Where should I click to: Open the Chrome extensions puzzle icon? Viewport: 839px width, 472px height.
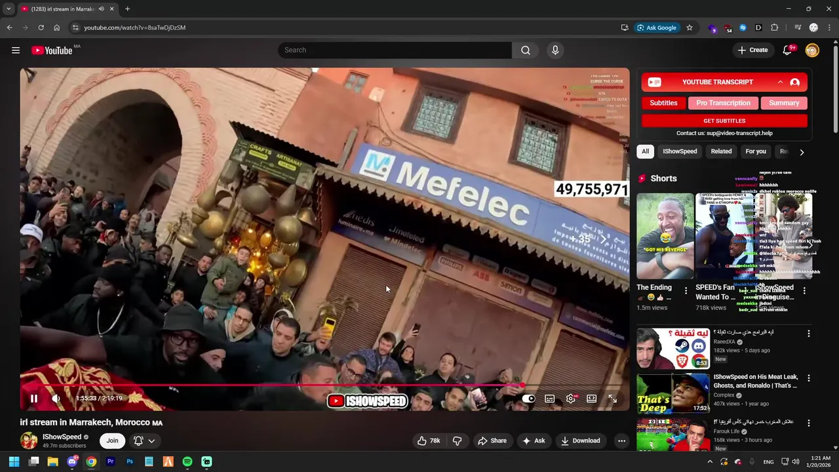(x=775, y=28)
